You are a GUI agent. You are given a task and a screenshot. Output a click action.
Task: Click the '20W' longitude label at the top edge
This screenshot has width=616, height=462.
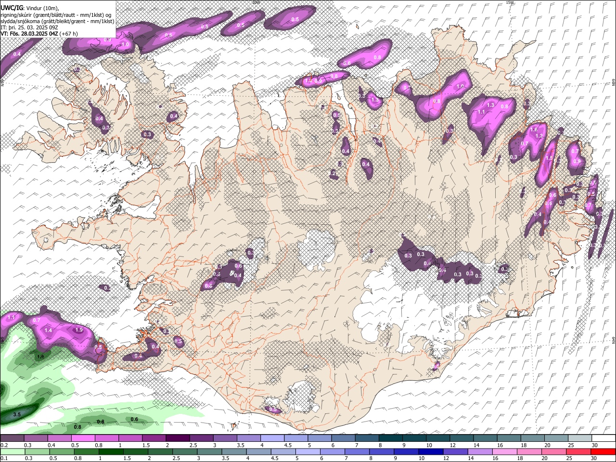point(256,2)
